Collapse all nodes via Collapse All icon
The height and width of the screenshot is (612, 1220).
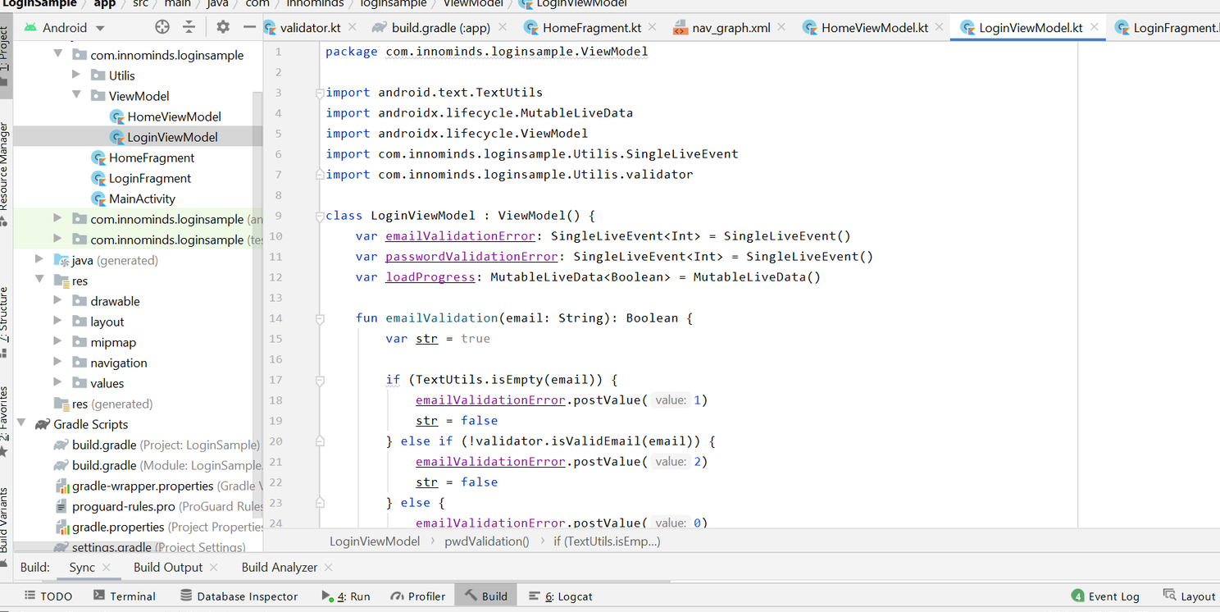point(191,26)
